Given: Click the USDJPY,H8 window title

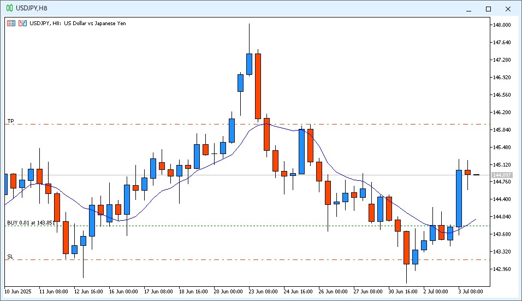Looking at the screenshot, I should [x=31, y=8].
